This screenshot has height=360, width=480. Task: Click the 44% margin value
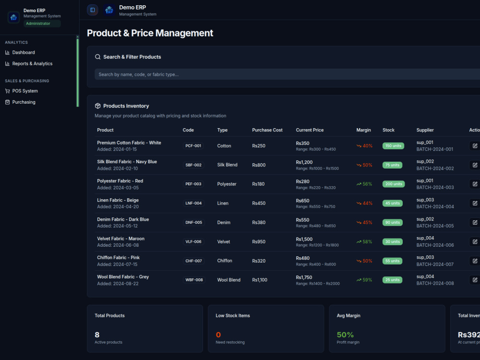tap(368, 203)
